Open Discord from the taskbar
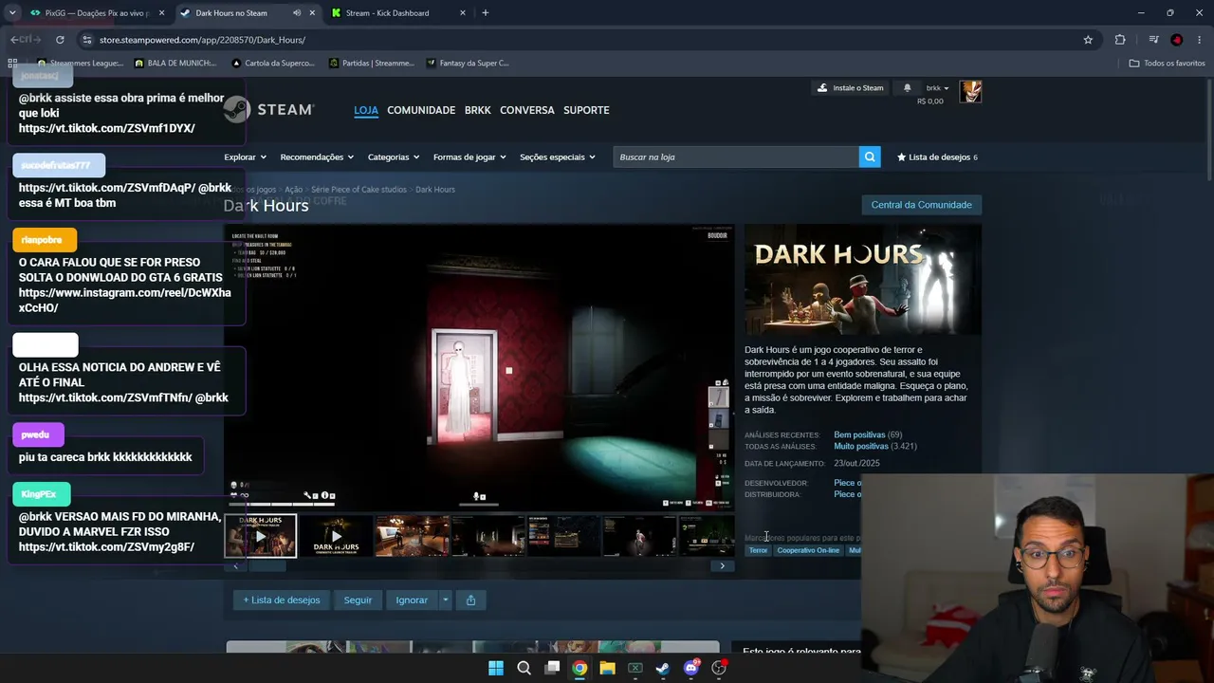The image size is (1214, 683). tap(691, 668)
